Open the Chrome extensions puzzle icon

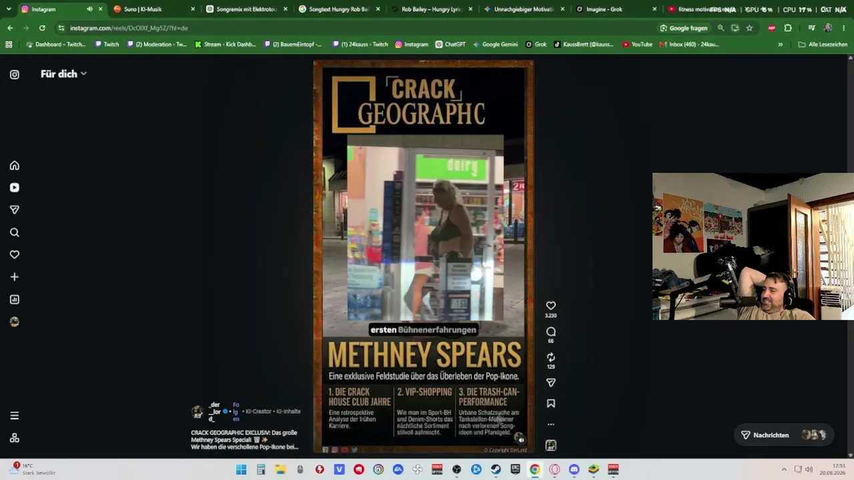pos(788,28)
